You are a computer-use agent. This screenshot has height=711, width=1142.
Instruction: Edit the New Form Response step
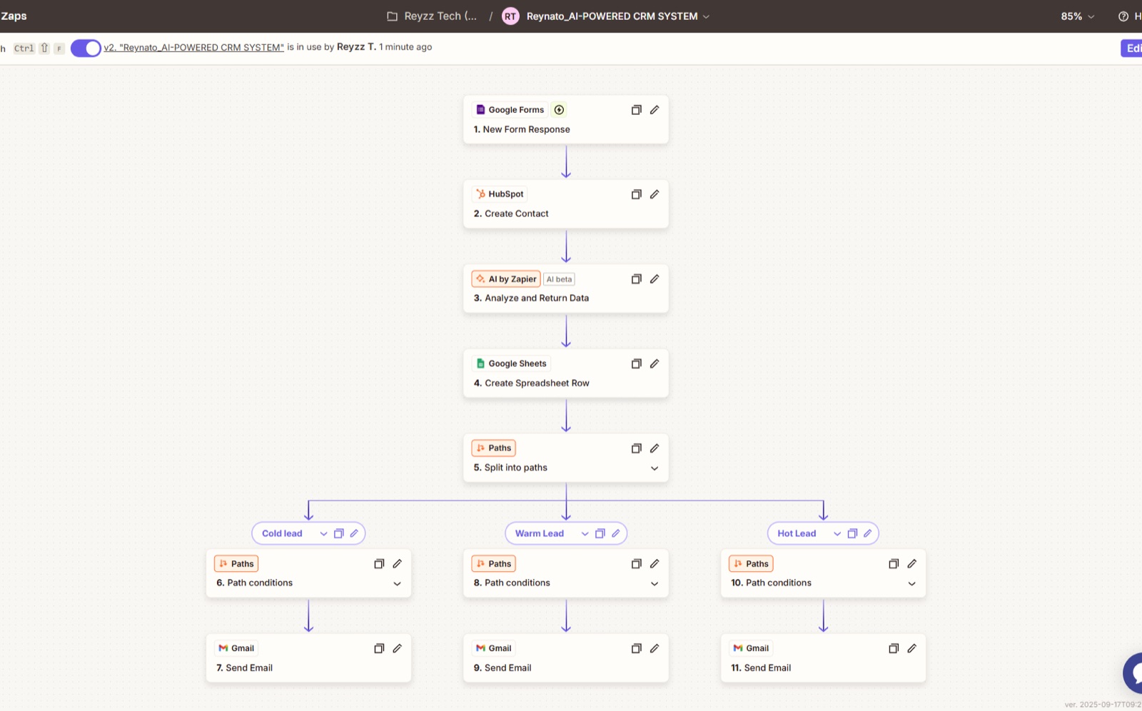pyautogui.click(x=655, y=110)
